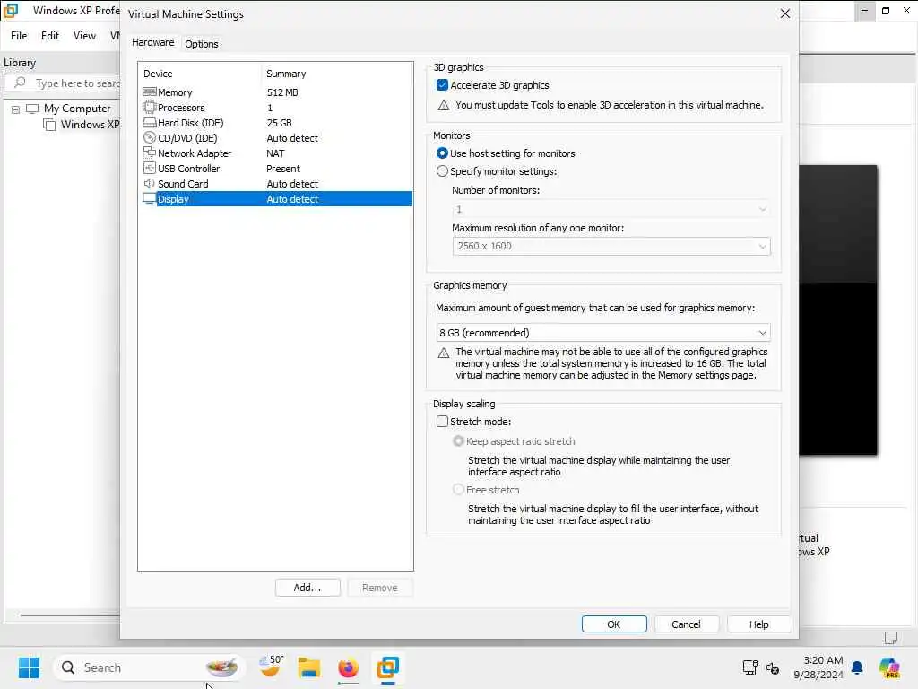The image size is (918, 689).
Task: Click the Sound Card speaker icon
Action: 150,183
